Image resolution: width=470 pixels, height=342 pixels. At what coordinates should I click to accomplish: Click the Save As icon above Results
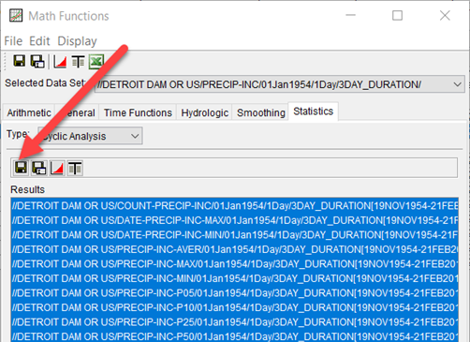click(x=39, y=168)
